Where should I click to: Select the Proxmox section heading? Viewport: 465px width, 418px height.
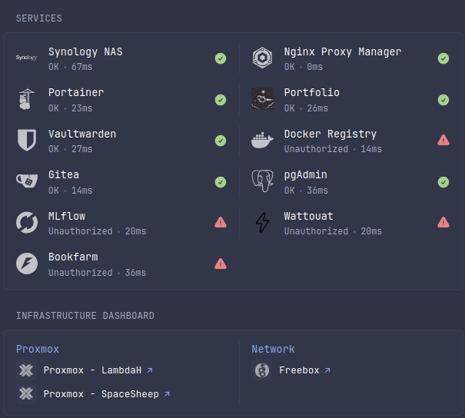[x=38, y=349]
